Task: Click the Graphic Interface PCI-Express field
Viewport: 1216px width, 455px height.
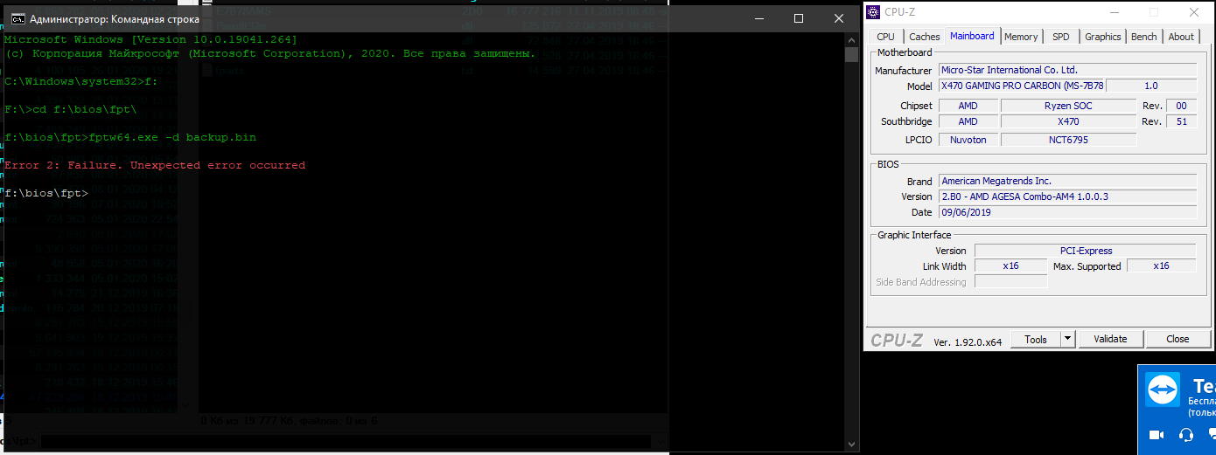Action: 1085,251
